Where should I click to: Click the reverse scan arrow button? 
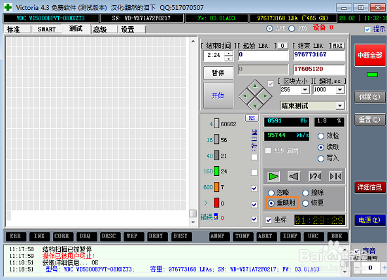point(294,176)
